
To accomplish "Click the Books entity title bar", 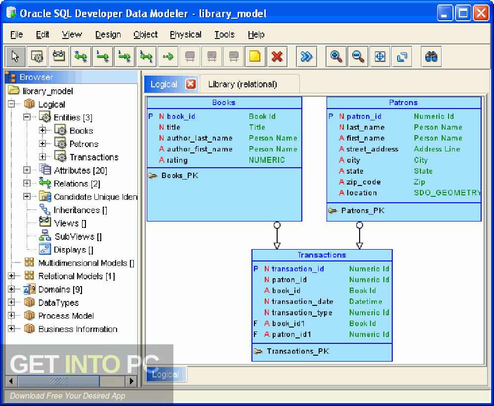I will tap(224, 103).
